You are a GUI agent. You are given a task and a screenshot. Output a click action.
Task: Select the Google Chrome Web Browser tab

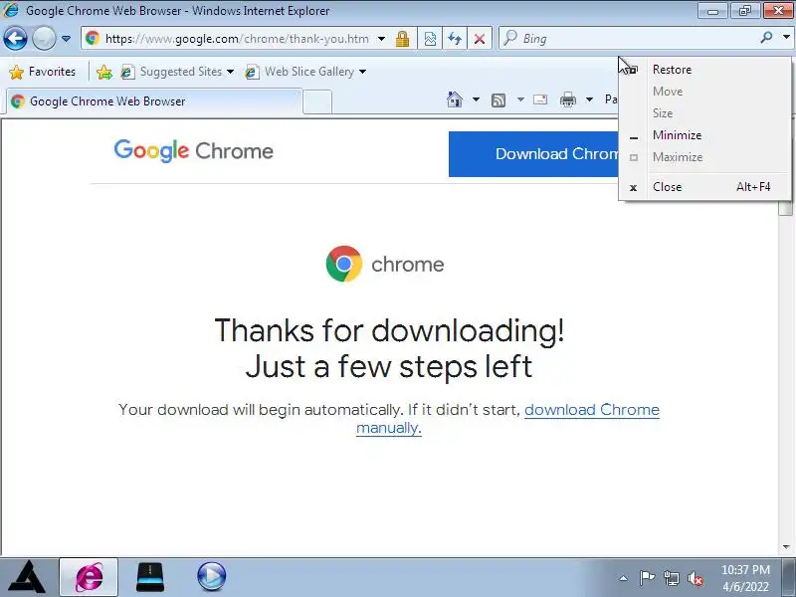tap(152, 101)
